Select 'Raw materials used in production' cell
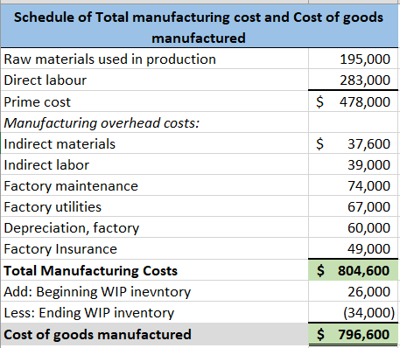Screen dimensions: 400x348 [x=155, y=59]
